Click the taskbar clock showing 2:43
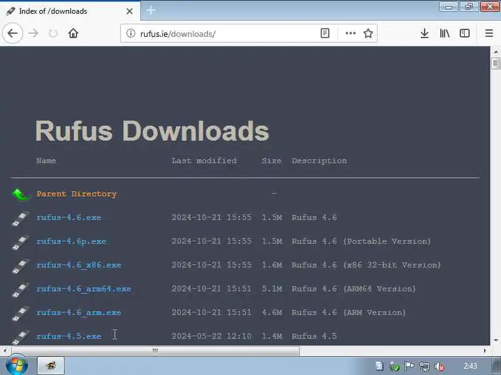 tap(470, 366)
